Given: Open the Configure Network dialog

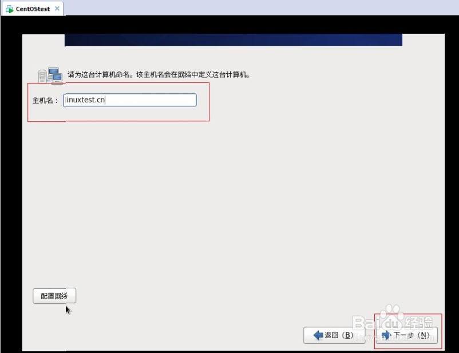Looking at the screenshot, I should pos(54,295).
